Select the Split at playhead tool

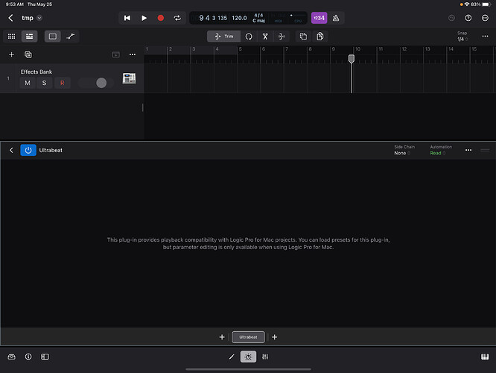[x=282, y=37]
